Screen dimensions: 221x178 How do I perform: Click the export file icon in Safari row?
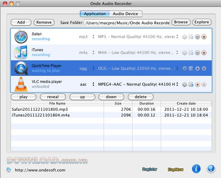[191, 37]
